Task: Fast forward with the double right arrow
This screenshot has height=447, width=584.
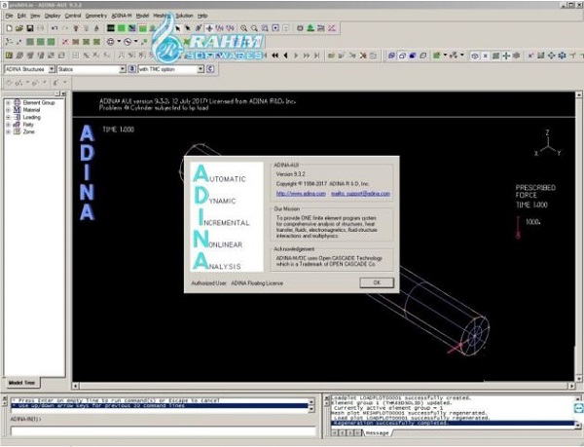Action: pos(307,56)
